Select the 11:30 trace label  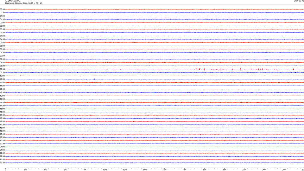(2, 86)
